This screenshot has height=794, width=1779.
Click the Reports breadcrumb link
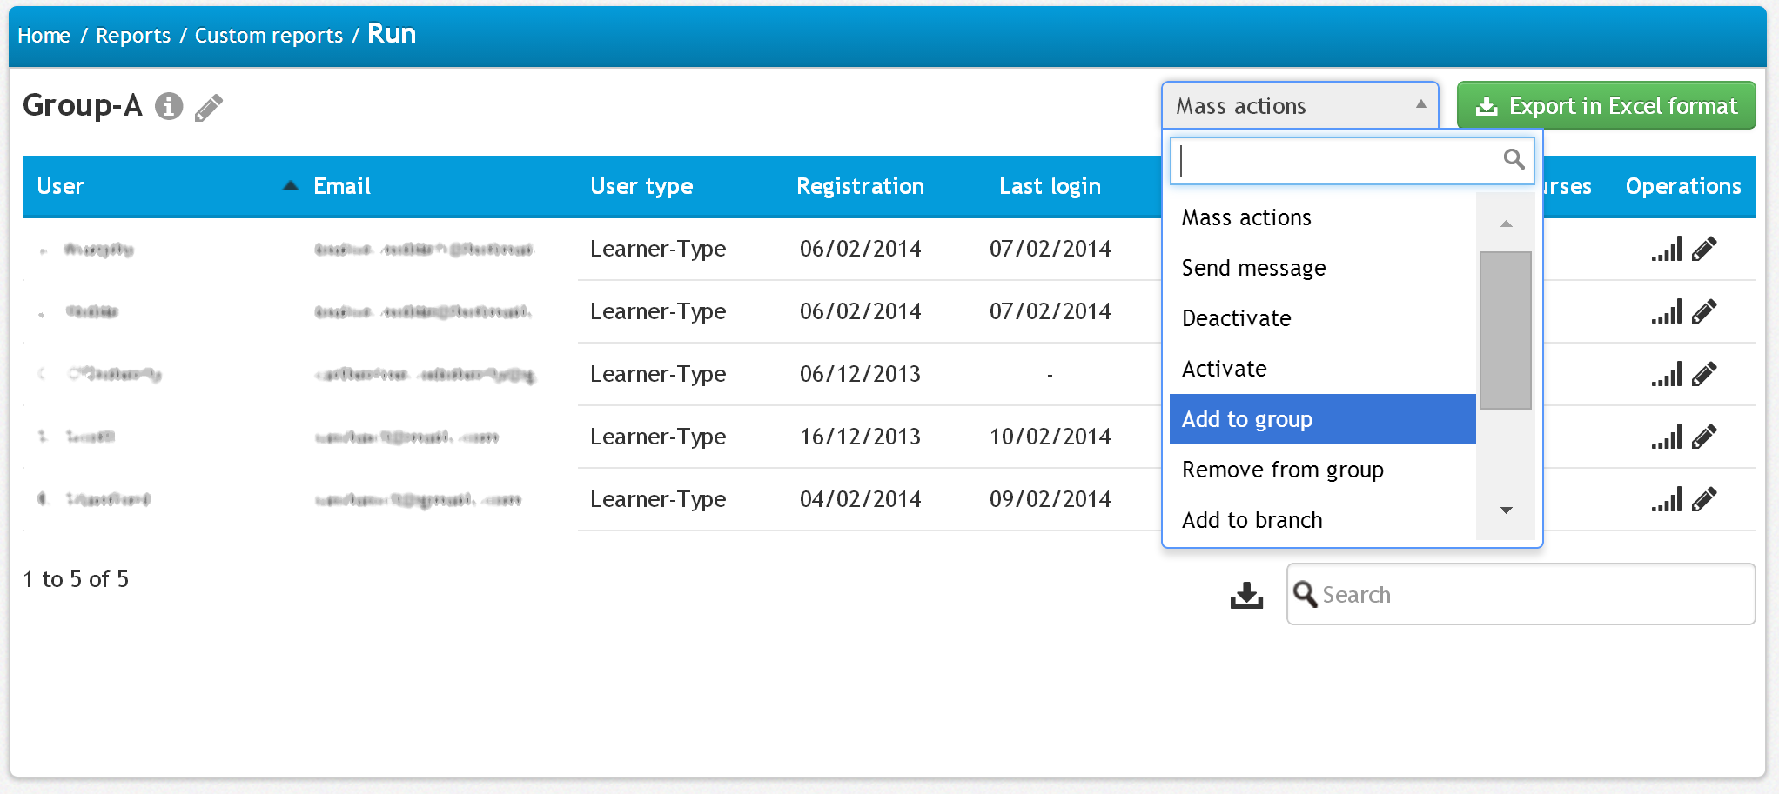click(133, 36)
